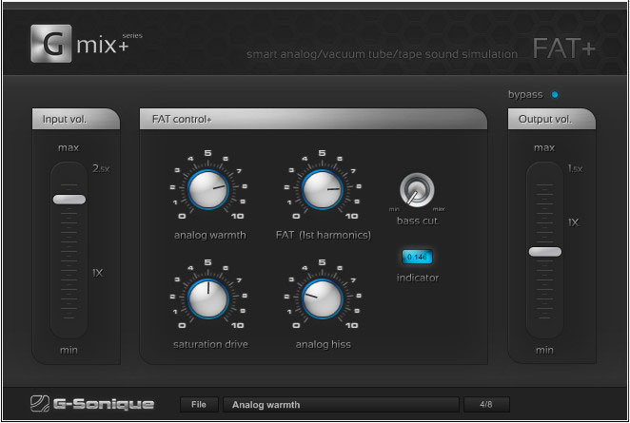Click the Input vol. panel header
This screenshot has width=630, height=423.
click(x=76, y=119)
